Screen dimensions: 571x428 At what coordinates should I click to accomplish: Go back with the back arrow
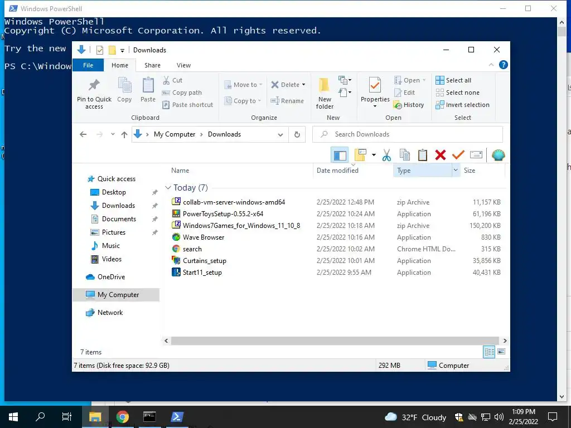[83, 134]
